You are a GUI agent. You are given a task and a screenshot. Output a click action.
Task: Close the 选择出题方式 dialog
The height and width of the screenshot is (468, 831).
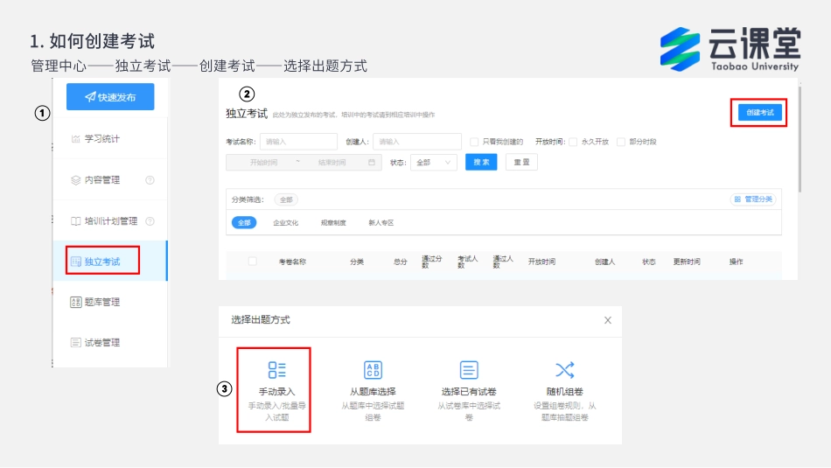click(x=608, y=320)
